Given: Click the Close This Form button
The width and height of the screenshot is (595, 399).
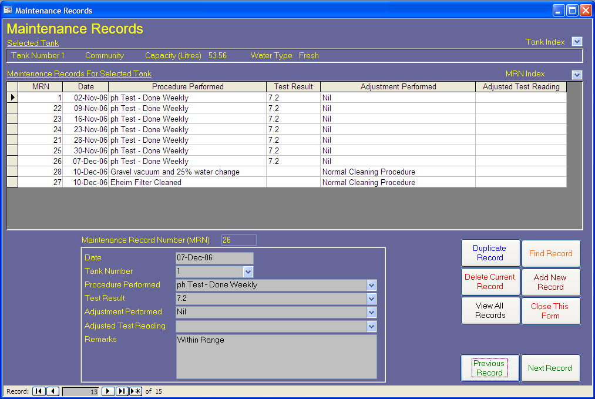Looking at the screenshot, I should point(551,311).
